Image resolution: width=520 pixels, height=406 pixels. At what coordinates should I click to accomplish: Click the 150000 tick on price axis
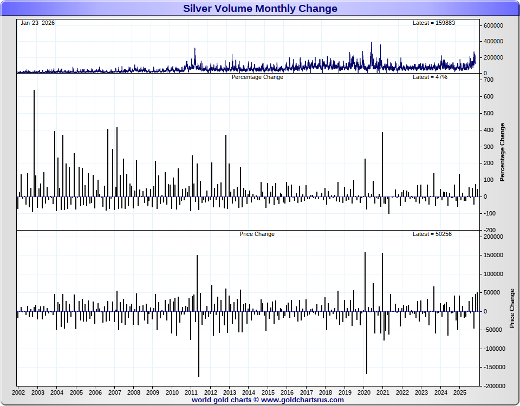[x=493, y=256]
